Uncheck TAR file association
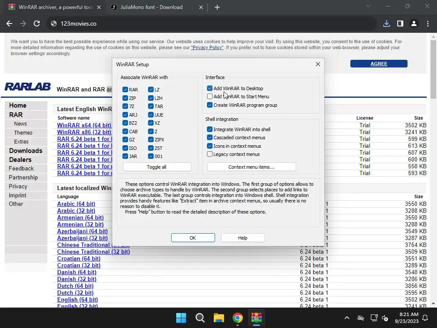The width and height of the screenshot is (437, 328). pyautogui.click(x=151, y=106)
